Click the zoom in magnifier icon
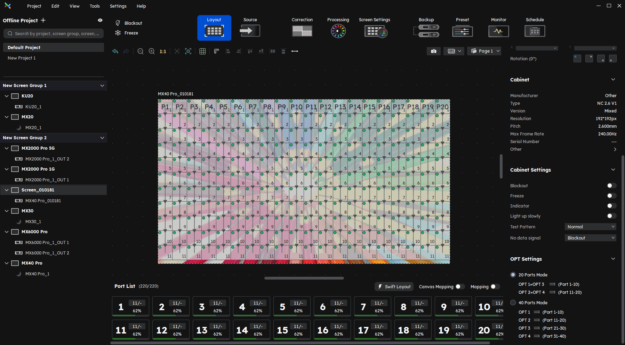This screenshot has height=345, width=625. pyautogui.click(x=152, y=51)
